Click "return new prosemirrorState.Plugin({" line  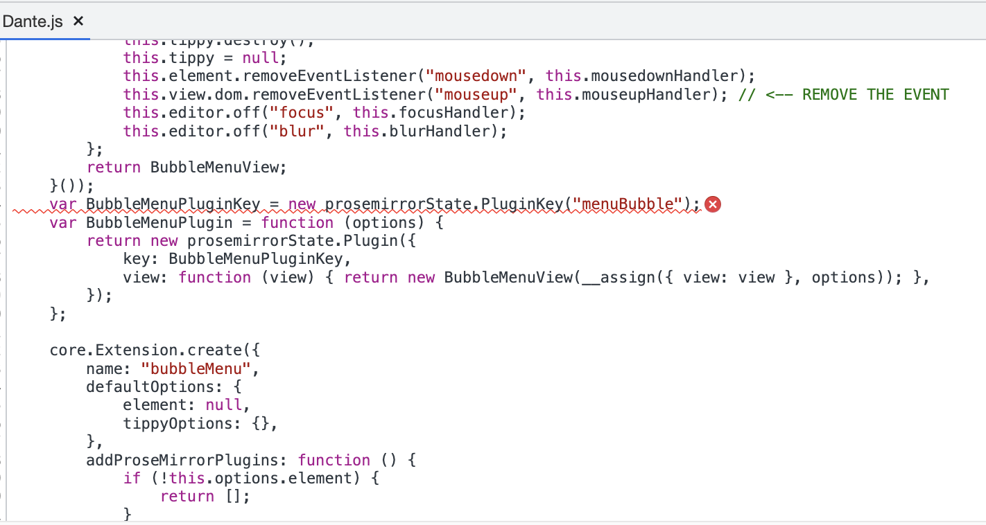tap(251, 240)
